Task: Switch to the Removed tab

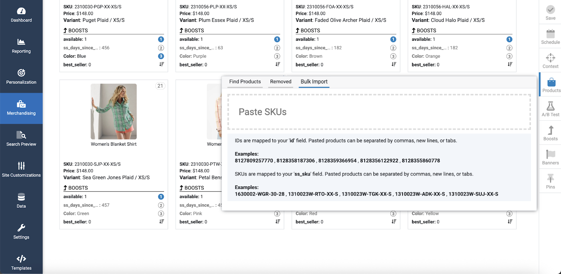Action: click(x=280, y=82)
